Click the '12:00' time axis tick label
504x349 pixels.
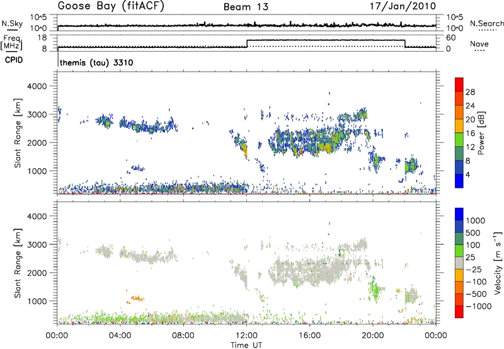click(x=246, y=336)
